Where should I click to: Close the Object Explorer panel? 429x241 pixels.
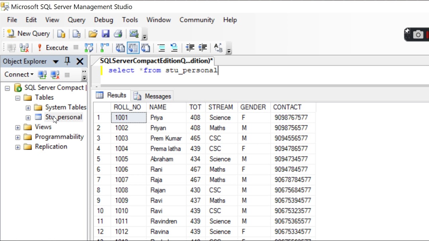click(80, 61)
